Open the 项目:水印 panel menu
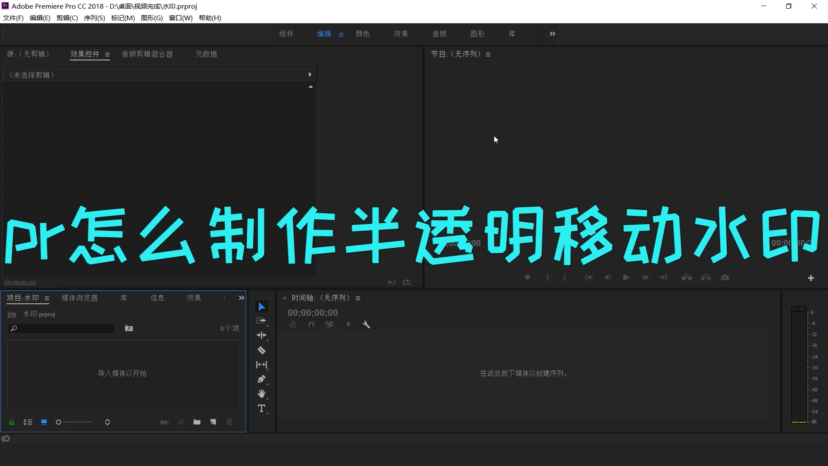This screenshot has width=828, height=466. (x=47, y=298)
